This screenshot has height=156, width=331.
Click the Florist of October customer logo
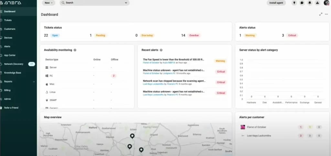pyautogui.click(x=243, y=127)
